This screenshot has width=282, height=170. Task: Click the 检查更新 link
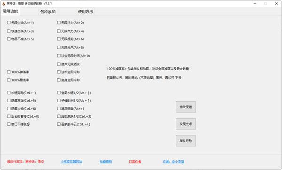point(106,162)
